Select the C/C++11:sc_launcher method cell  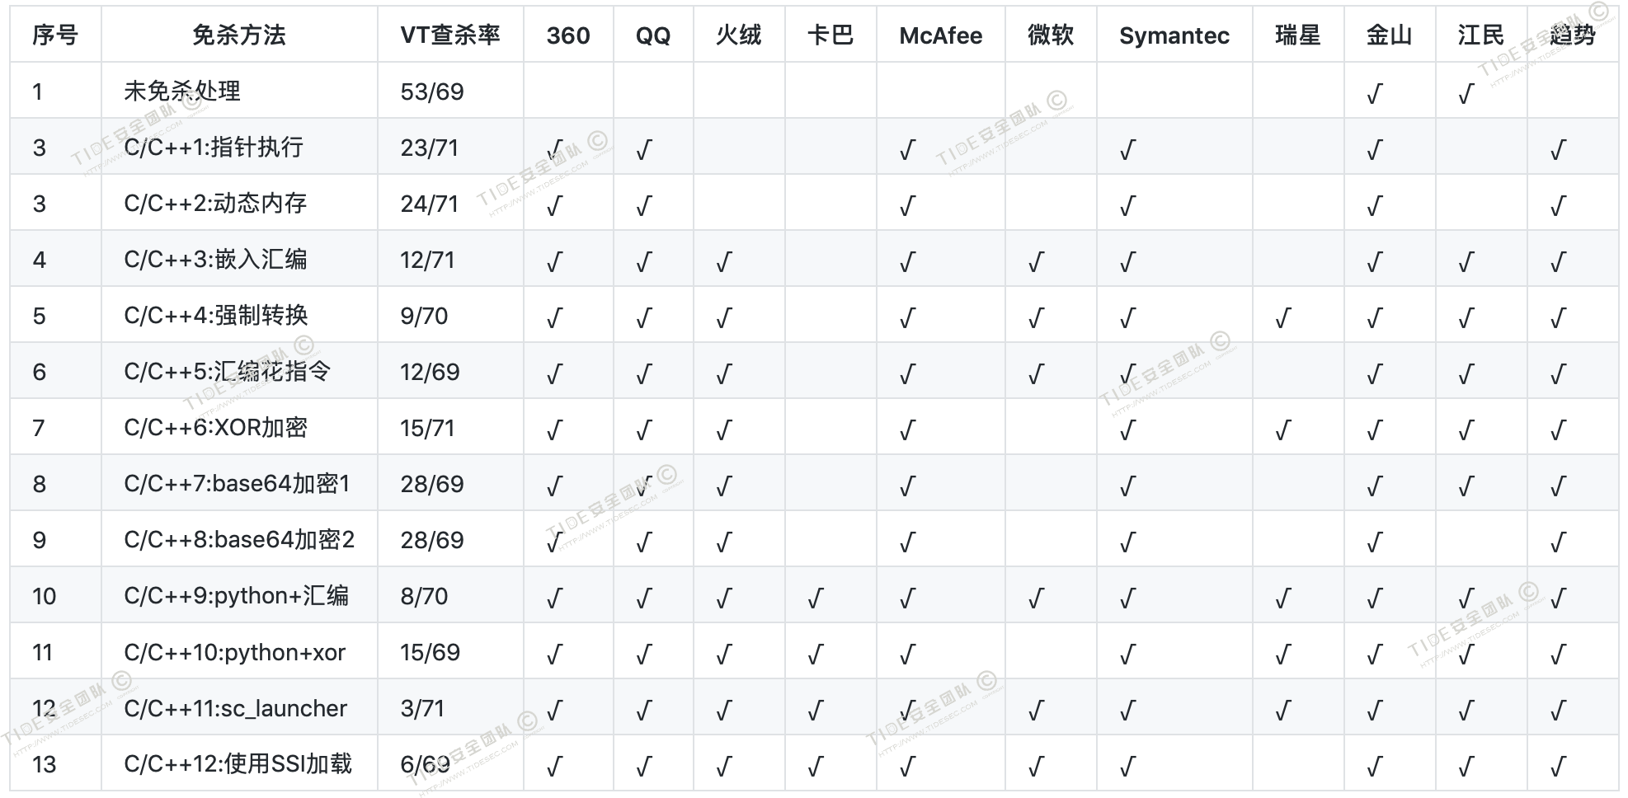236,708
